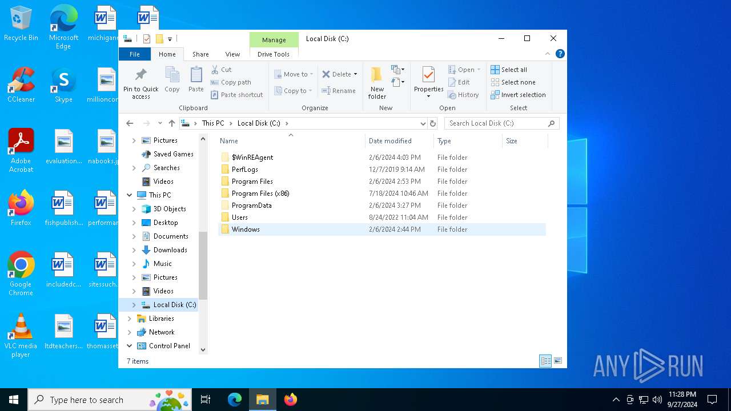Screen dimensions: 731x411
Task: Open the Help question mark icon
Action: pyautogui.click(x=560, y=54)
